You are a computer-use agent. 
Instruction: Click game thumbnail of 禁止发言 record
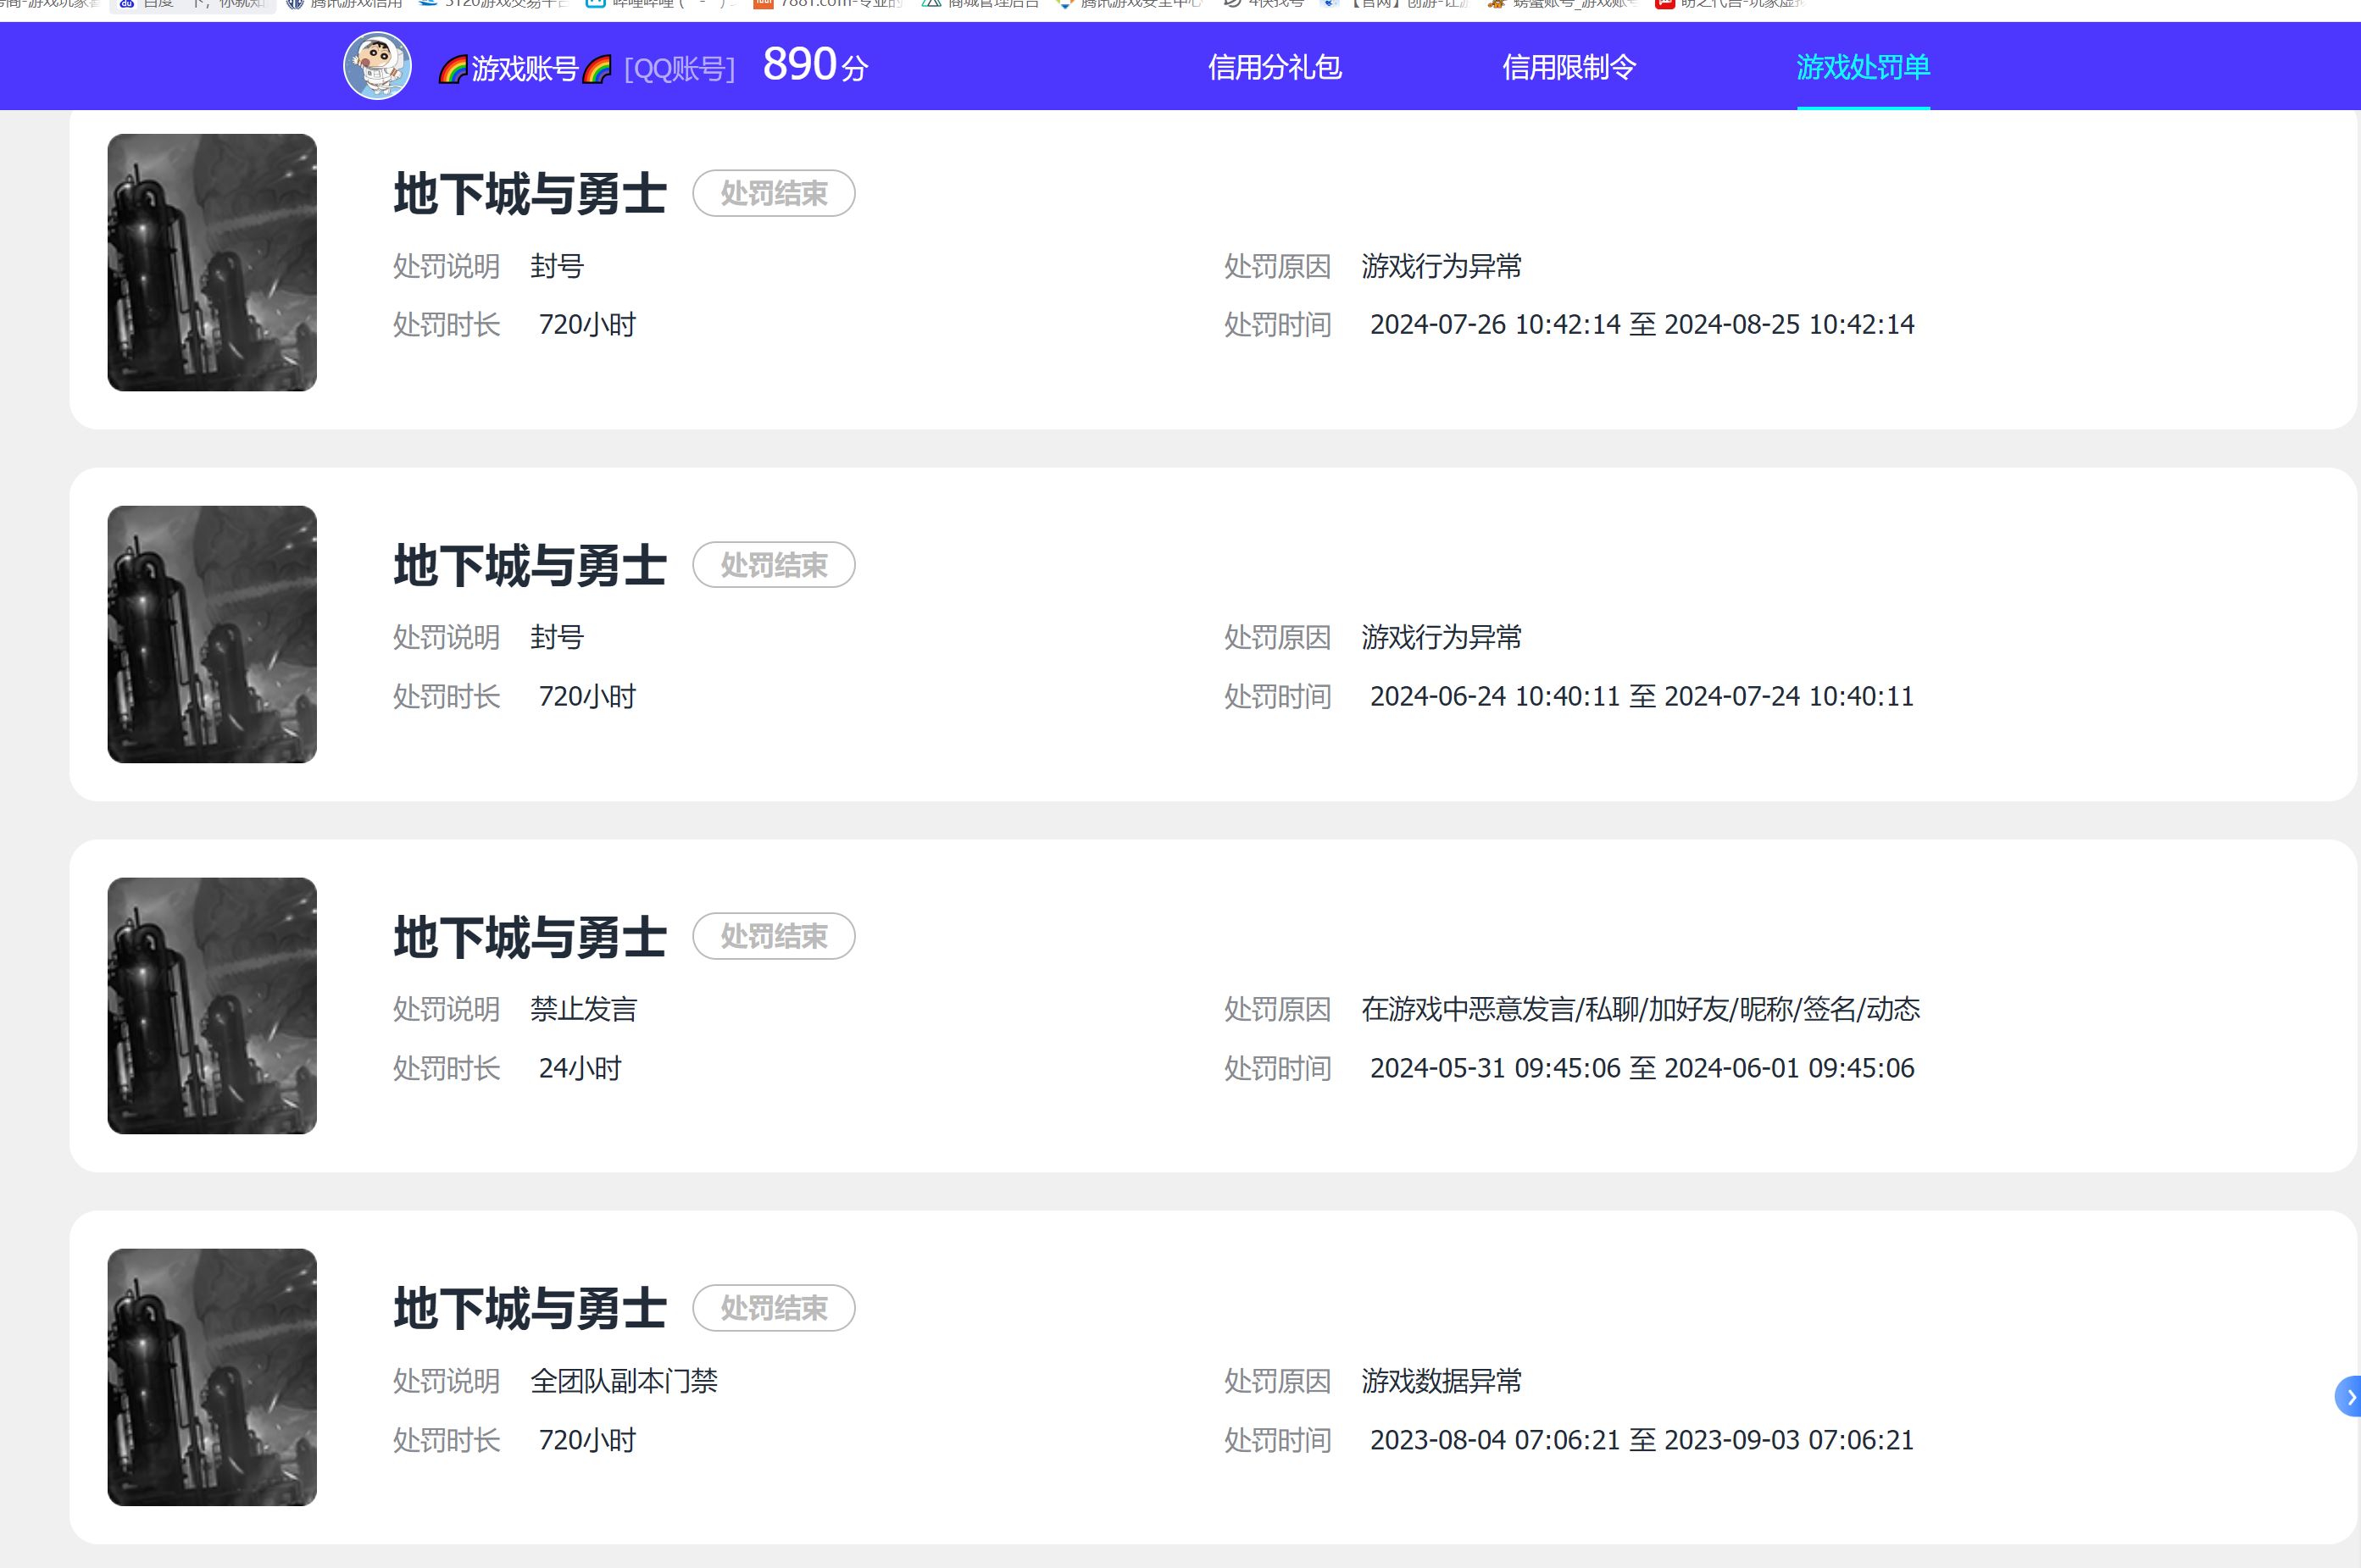click(x=212, y=1005)
